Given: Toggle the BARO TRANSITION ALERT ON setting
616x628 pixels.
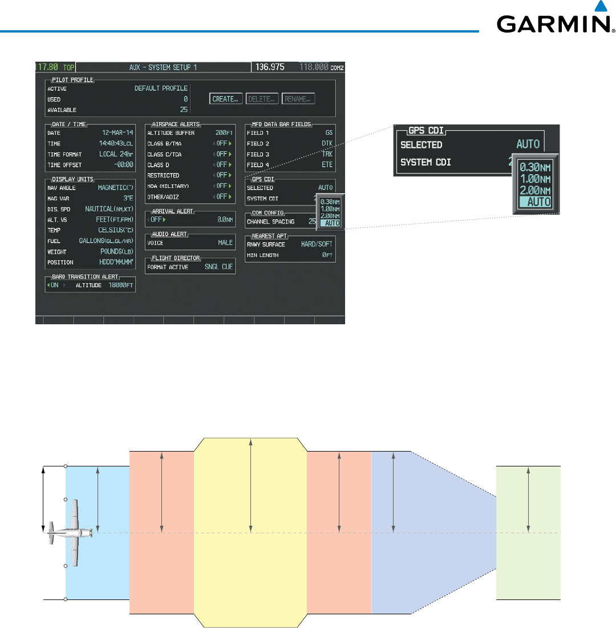Looking at the screenshot, I should click(56, 285).
